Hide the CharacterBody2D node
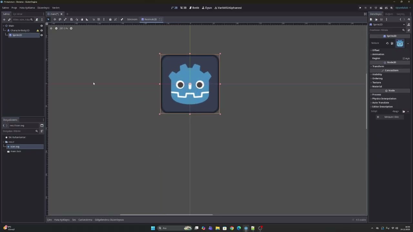This screenshot has width=413, height=232. [41, 31]
